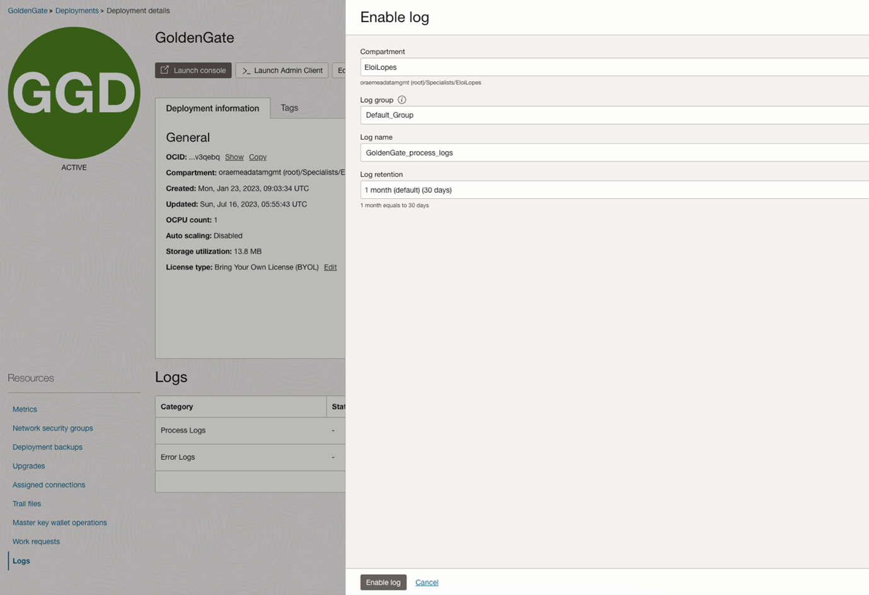Viewport: 869px width, 595px height.
Task: Click the terminal icon beside Launch Admin Client
Action: pos(246,71)
